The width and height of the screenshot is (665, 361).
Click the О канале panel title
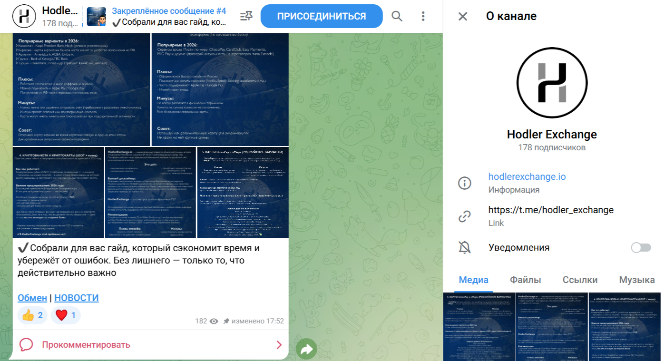511,16
